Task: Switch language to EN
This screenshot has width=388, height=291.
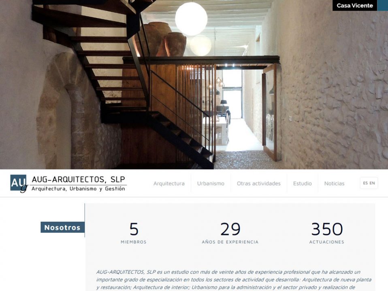Action: 372,183
